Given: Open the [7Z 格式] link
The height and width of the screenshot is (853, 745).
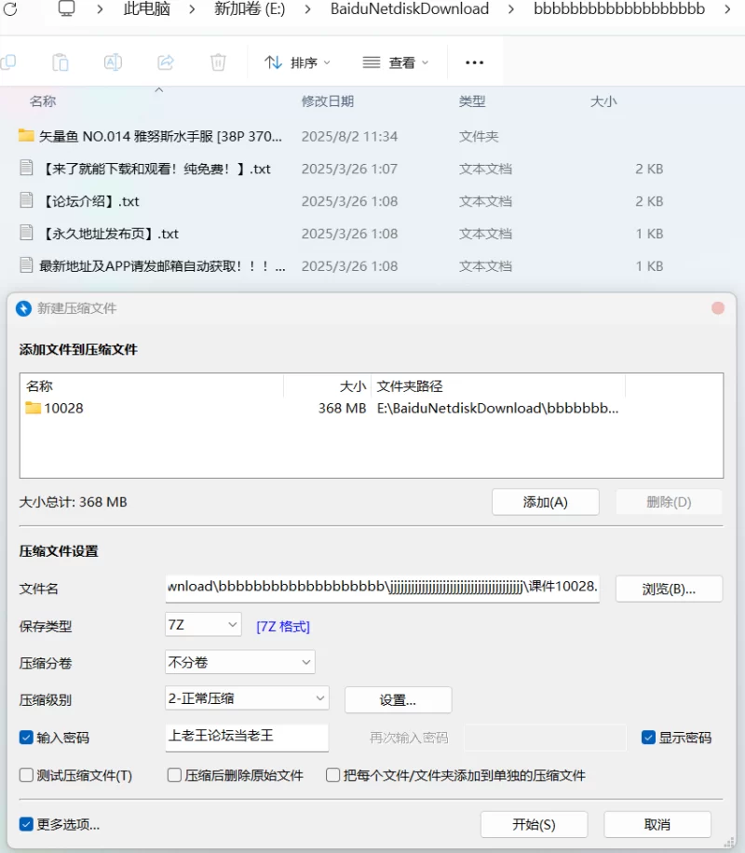Looking at the screenshot, I should click(x=283, y=626).
